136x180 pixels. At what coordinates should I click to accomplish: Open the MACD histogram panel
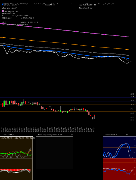[16, 169]
